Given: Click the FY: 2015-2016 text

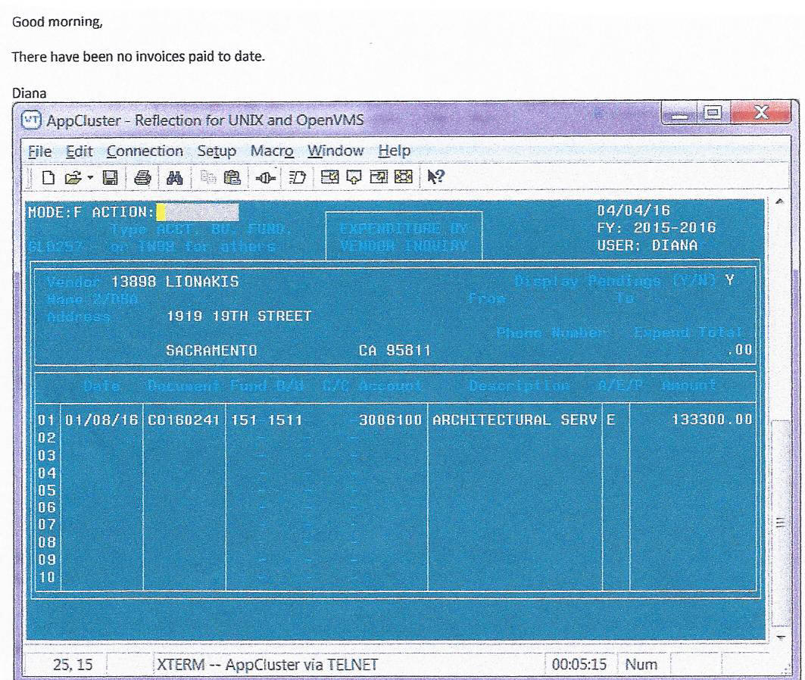Looking at the screenshot, I should (656, 227).
